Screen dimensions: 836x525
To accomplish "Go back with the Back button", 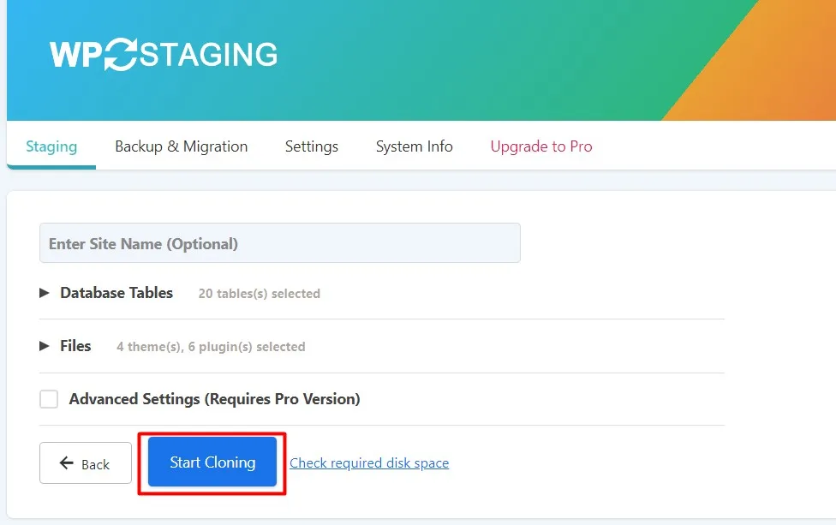I will point(86,463).
